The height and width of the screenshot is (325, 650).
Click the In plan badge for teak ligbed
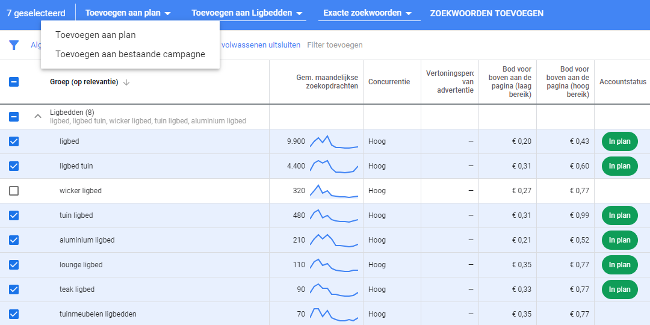pyautogui.click(x=619, y=289)
